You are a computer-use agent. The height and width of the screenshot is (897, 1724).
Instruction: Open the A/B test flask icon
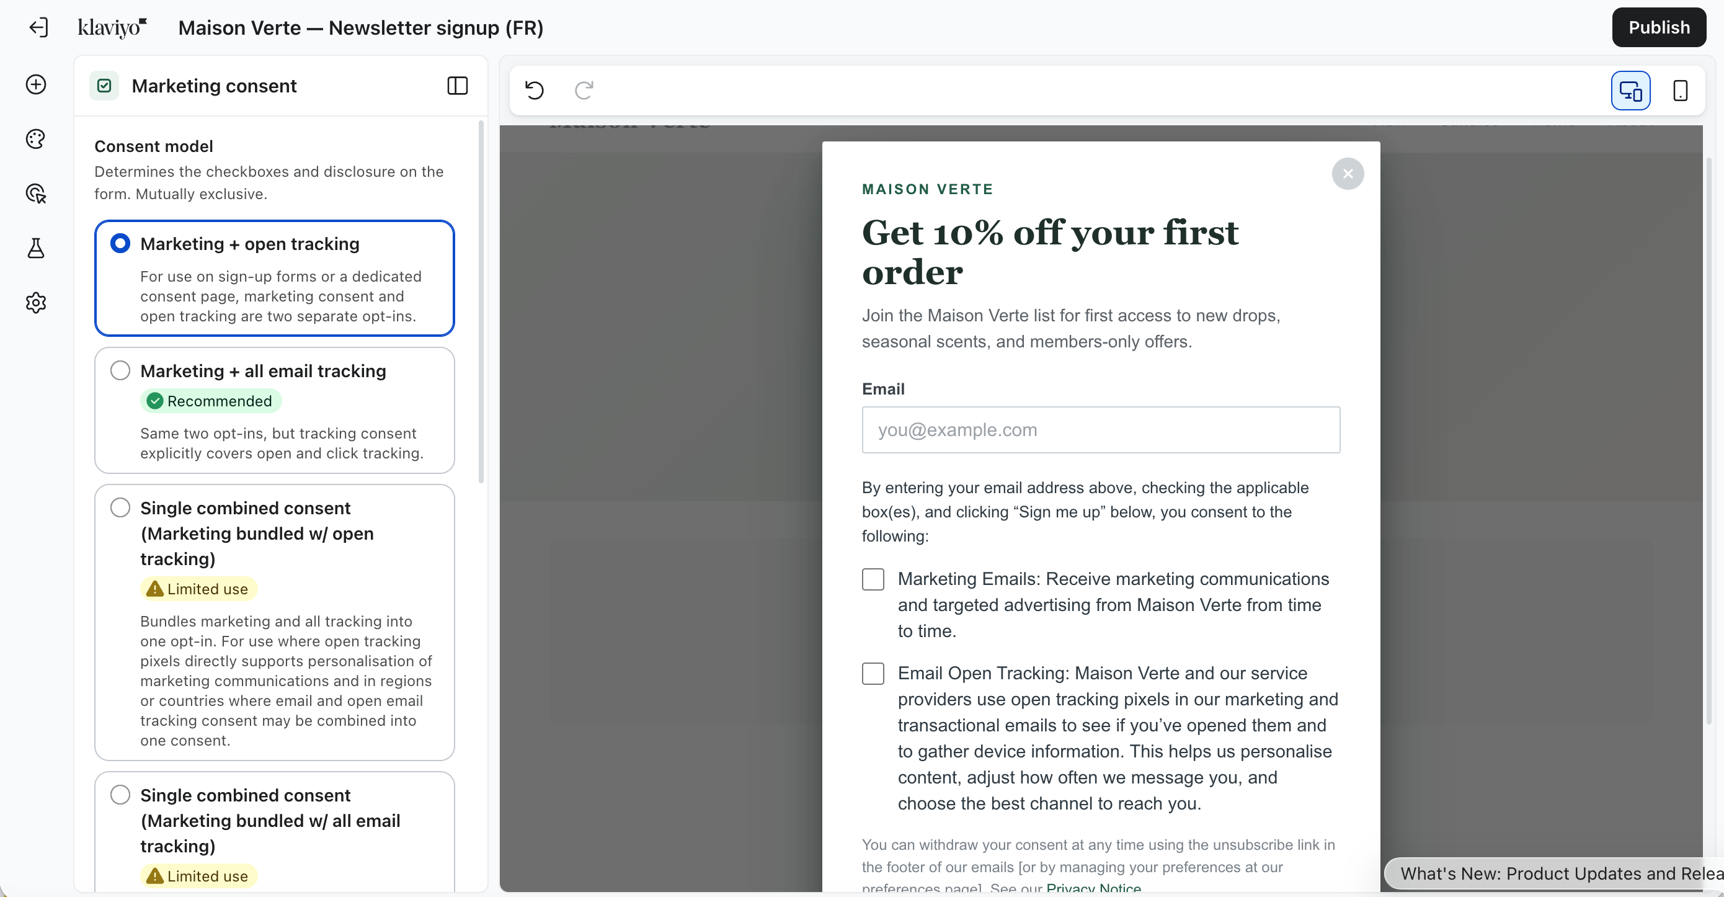tap(36, 248)
